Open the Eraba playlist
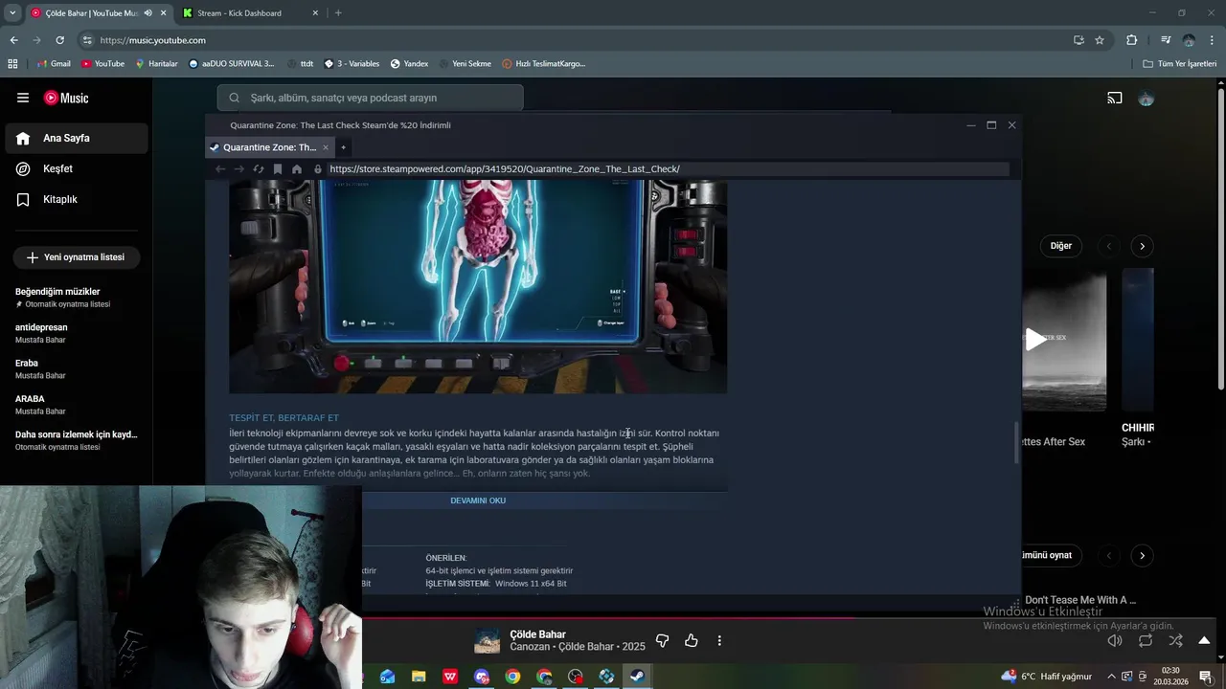Image resolution: width=1226 pixels, height=689 pixels. tap(77, 368)
